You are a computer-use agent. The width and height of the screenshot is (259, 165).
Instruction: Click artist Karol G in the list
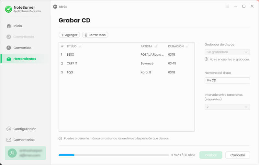[146, 72]
